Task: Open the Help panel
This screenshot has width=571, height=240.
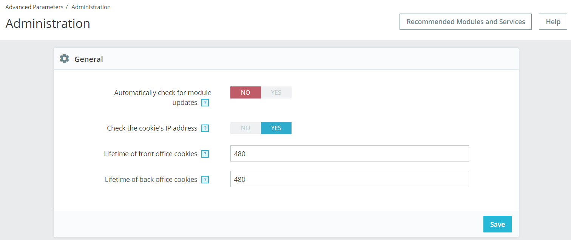Action: pos(553,22)
